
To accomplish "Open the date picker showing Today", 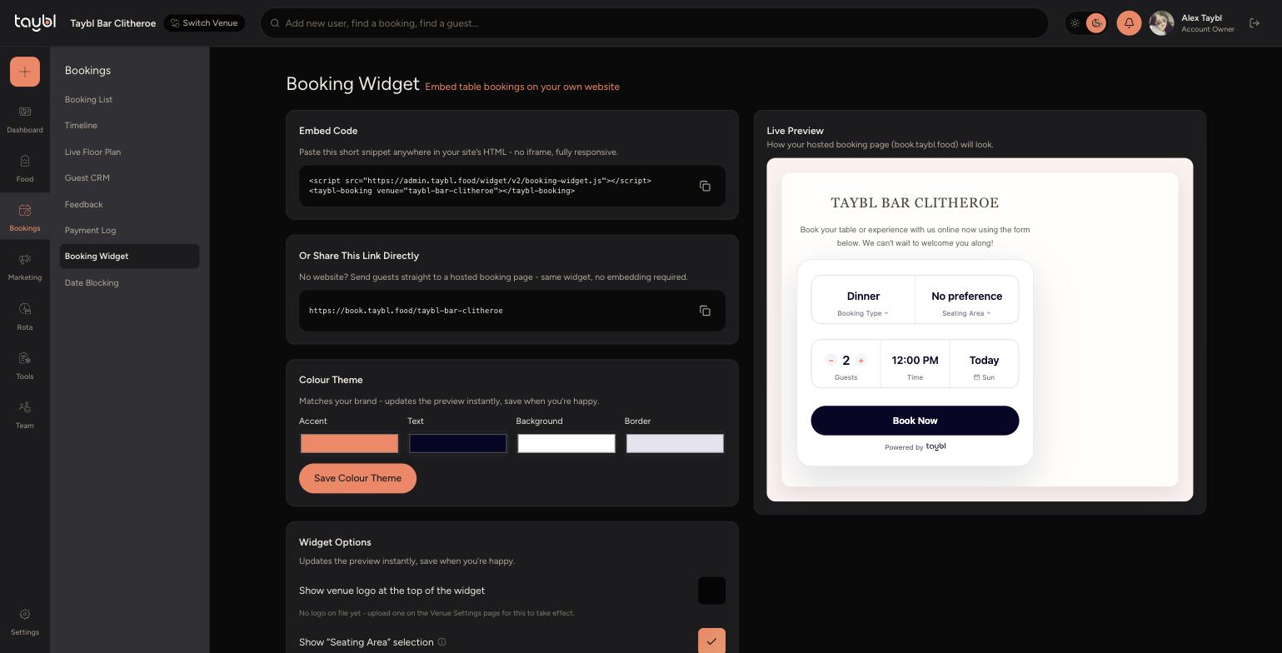I will [x=984, y=364].
